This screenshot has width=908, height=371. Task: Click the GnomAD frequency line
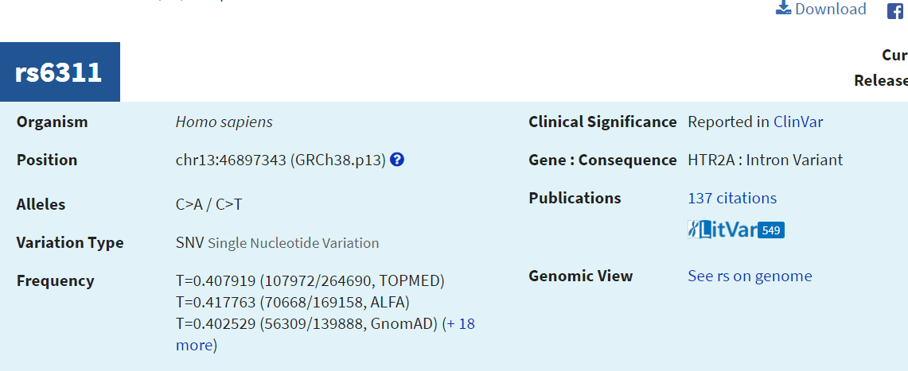(306, 323)
